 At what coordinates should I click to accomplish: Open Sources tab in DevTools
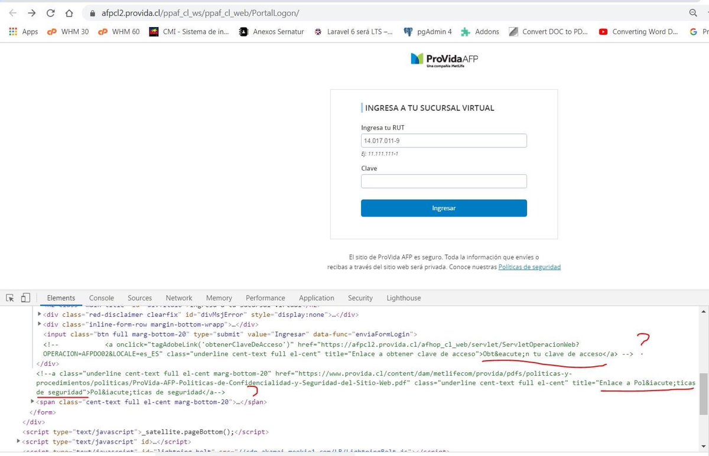(x=140, y=298)
